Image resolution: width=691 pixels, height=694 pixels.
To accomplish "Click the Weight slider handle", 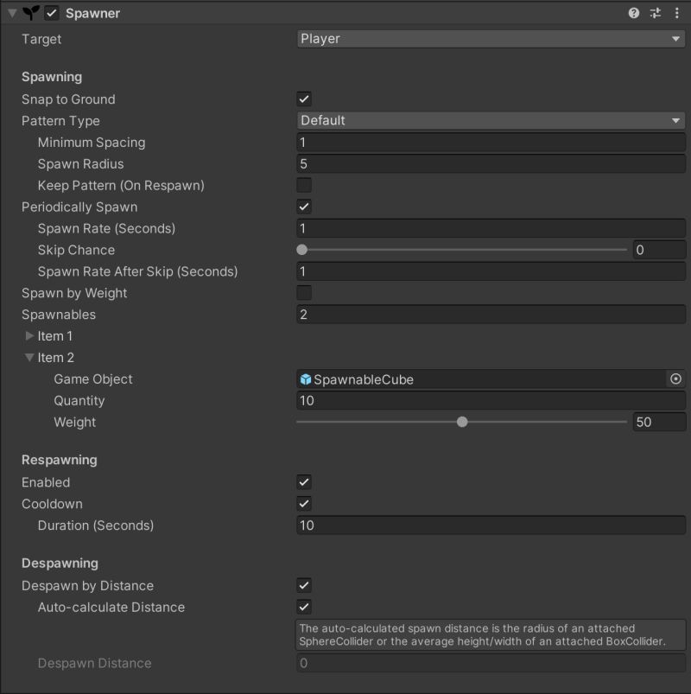I will [x=462, y=422].
